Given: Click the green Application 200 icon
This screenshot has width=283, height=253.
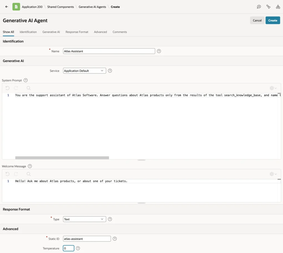Looking at the screenshot, I should click(x=16, y=7).
